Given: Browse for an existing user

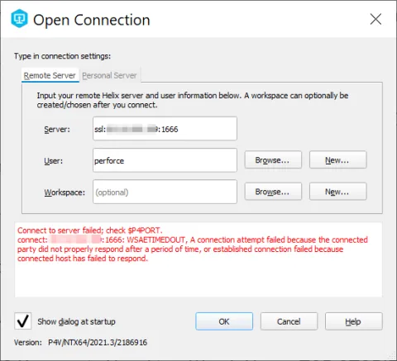Looking at the screenshot, I should (273, 159).
